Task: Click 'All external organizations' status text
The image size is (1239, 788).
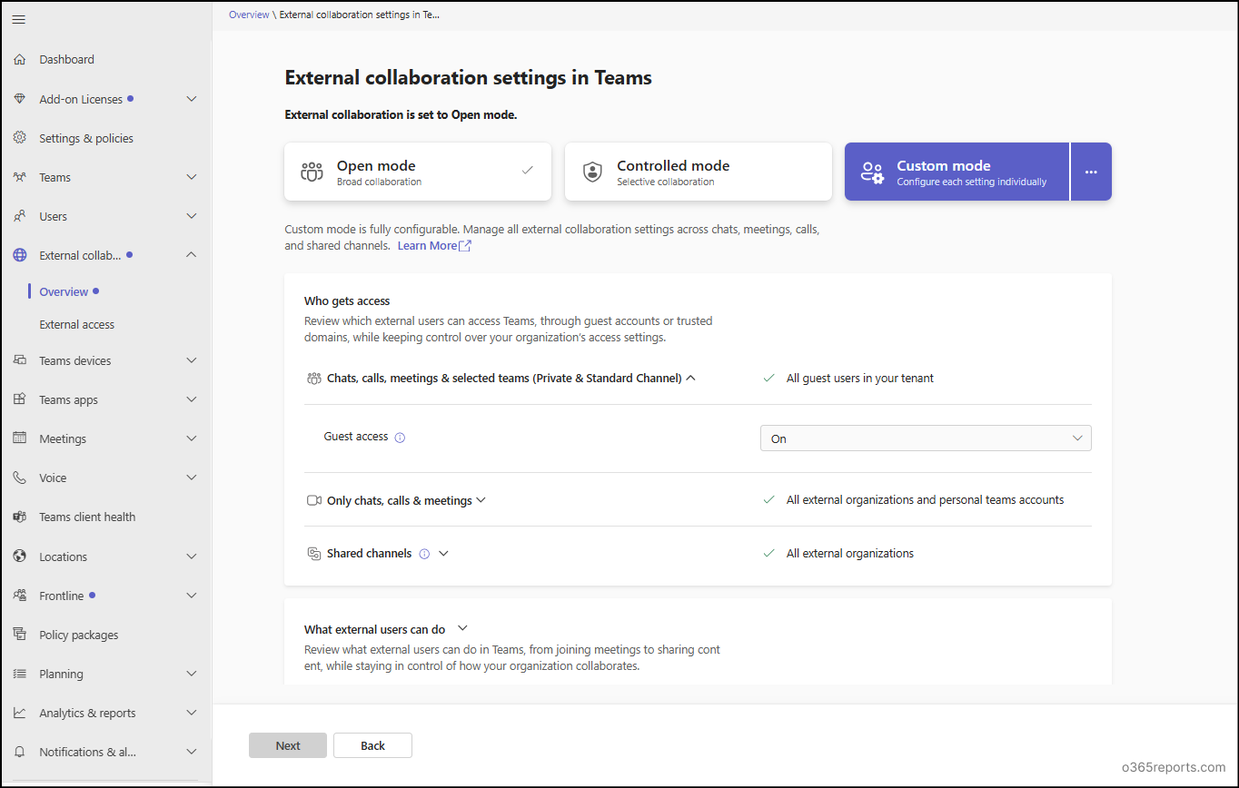Action: [x=850, y=554]
